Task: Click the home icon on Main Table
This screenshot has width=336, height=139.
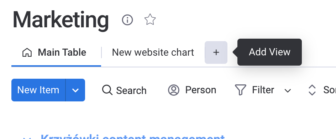Action: (x=27, y=52)
